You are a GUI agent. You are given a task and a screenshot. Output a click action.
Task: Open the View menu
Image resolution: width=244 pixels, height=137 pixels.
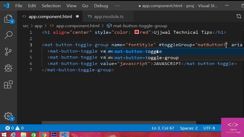pyautogui.click(x=71, y=6)
